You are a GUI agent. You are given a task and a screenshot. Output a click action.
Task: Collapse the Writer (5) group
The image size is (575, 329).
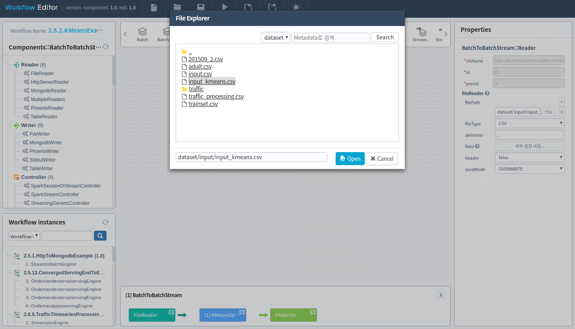[17, 125]
